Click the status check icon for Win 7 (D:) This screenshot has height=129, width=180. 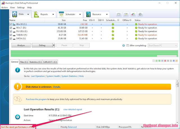tap(136, 28)
